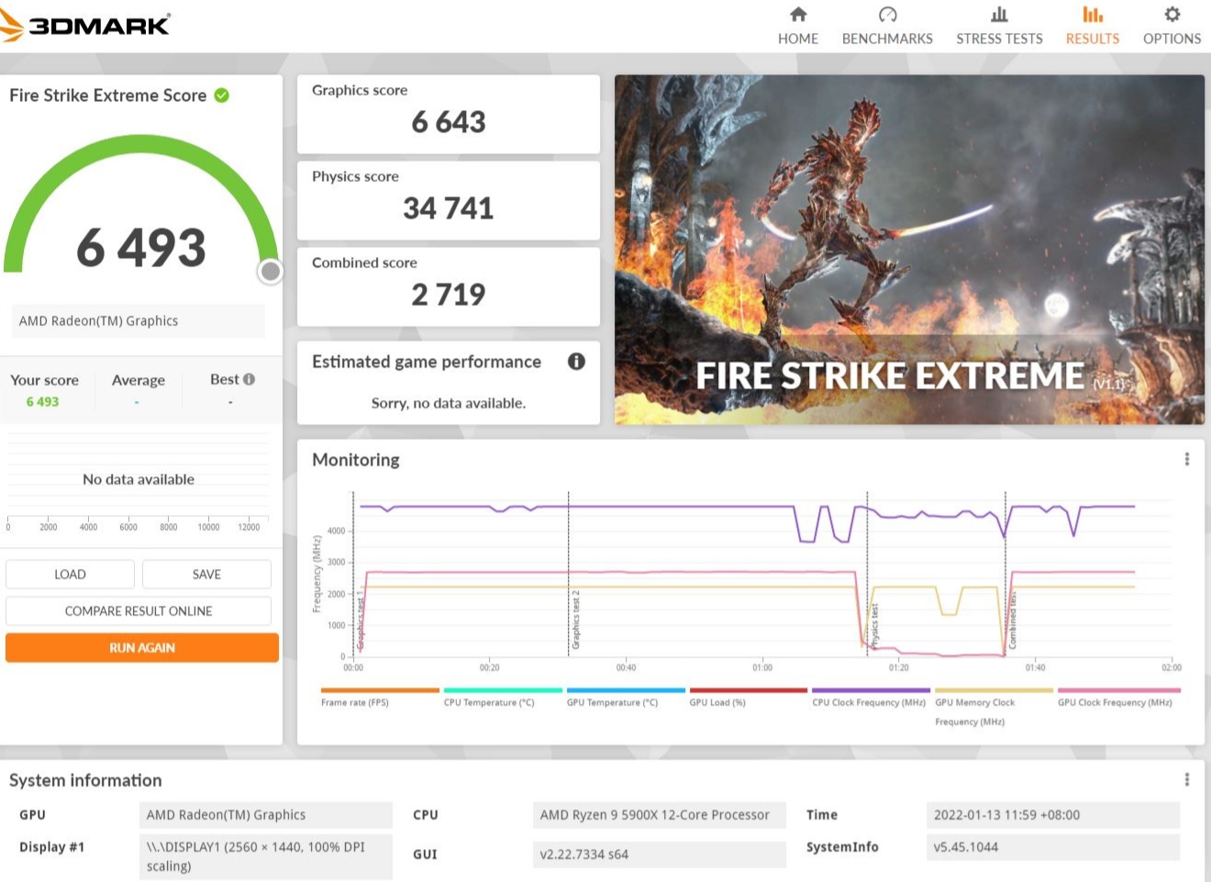Click the AMD Ryzen 9 5900X CPU field

(659, 815)
